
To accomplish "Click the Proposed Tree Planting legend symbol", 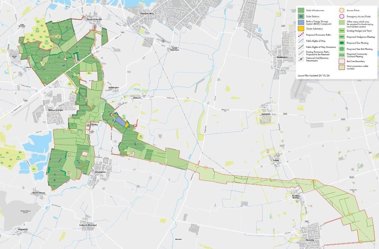I will click(x=342, y=43).
